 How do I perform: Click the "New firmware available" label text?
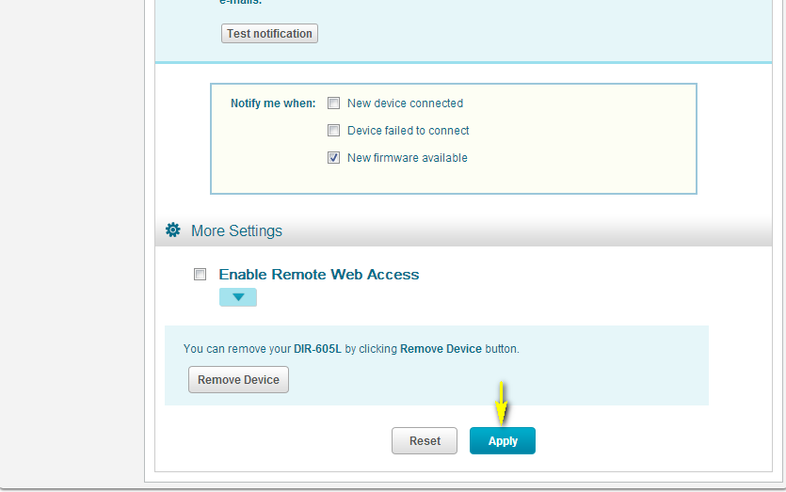point(407,158)
